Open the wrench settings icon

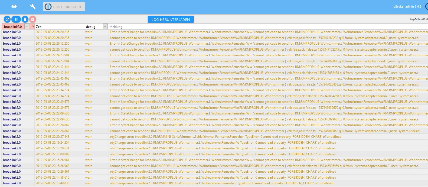point(33,6)
